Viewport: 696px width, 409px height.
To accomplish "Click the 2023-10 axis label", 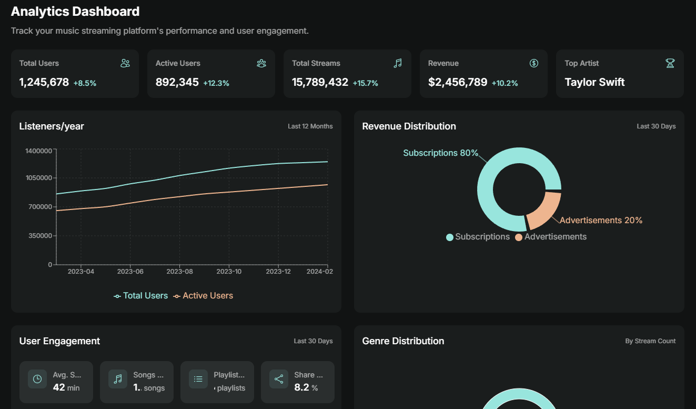I will [x=229, y=272].
